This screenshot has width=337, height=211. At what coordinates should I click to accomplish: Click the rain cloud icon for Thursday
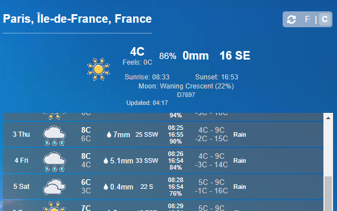pos(54,136)
